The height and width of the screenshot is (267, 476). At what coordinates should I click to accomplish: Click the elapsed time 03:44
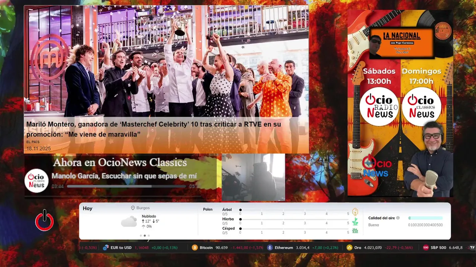point(58,187)
